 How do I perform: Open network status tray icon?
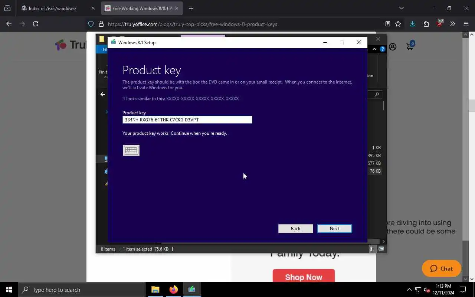(418, 290)
